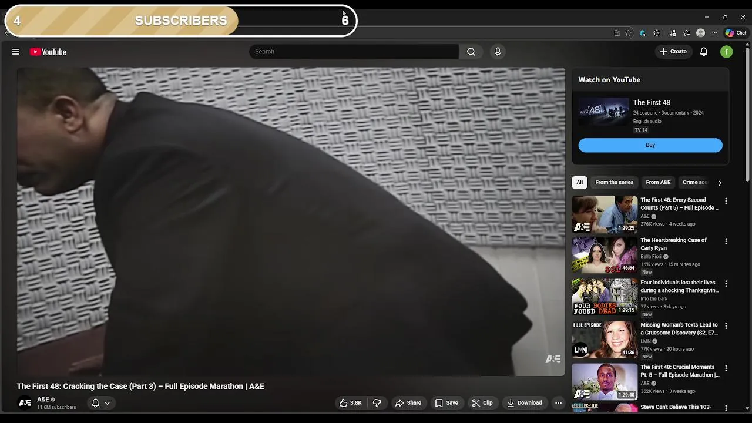Viewport: 752px width, 423px height.
Task: Open YouTube notifications bell in header
Action: [704, 52]
